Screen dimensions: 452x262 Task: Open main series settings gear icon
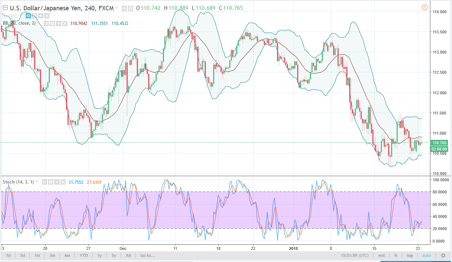pos(131,8)
